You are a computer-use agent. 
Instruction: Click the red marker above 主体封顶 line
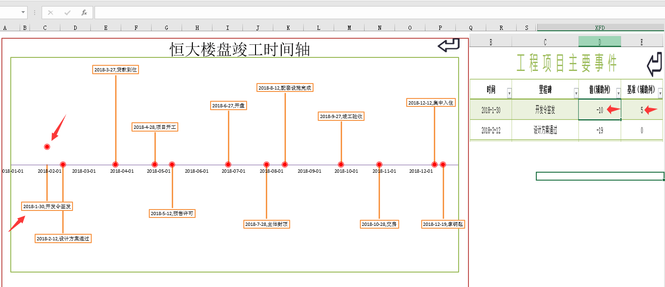tap(267, 164)
